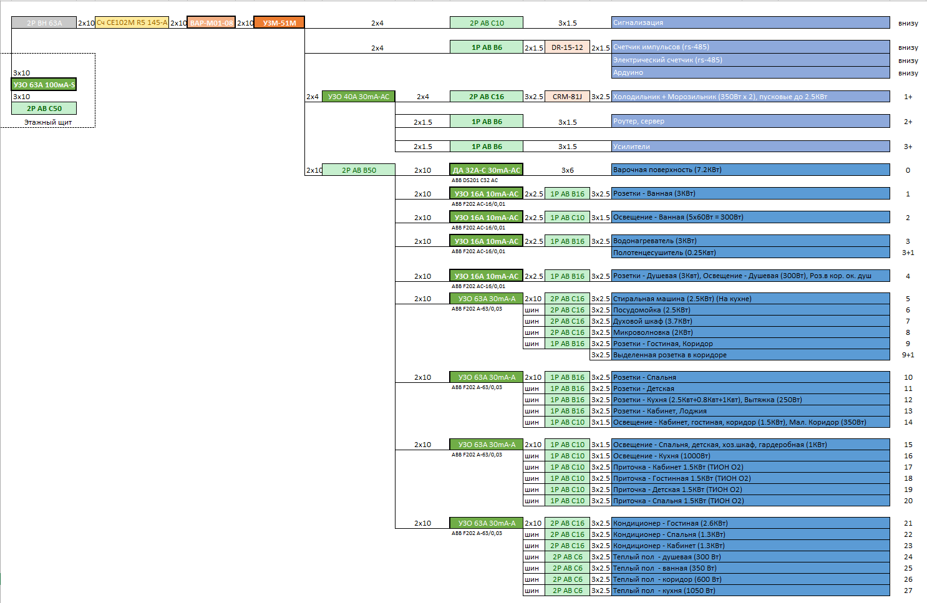
Task: Click the 'CRM-81J' cell
Action: point(568,96)
